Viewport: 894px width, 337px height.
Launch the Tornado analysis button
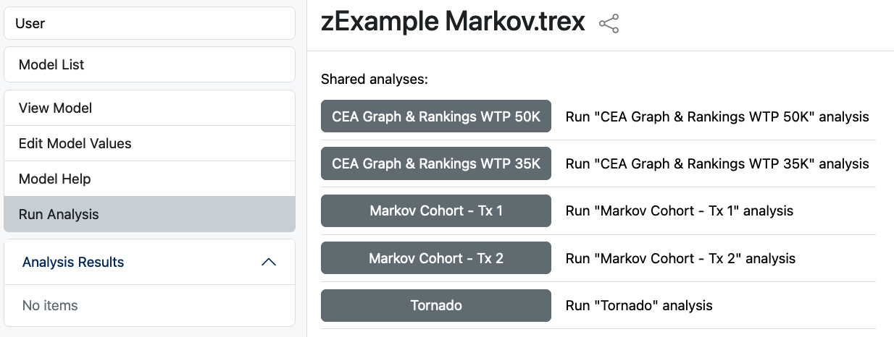point(436,305)
